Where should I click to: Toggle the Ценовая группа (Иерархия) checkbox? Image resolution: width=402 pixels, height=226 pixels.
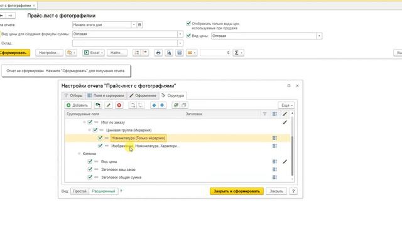pyautogui.click(x=95, y=130)
